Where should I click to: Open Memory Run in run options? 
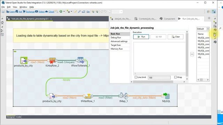[120, 49]
